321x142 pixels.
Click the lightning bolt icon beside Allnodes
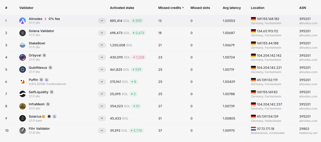pos(46,19)
